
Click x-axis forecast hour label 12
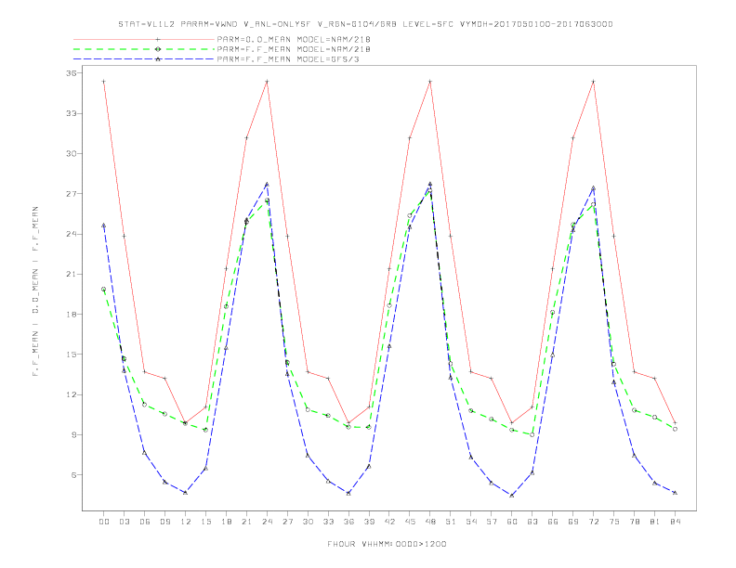pos(186,522)
